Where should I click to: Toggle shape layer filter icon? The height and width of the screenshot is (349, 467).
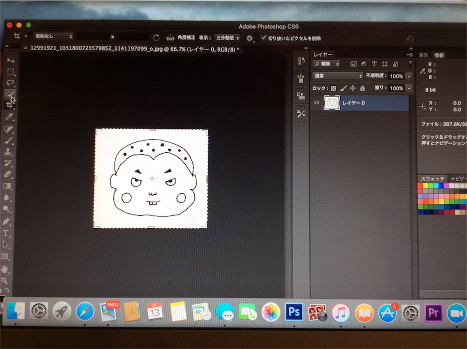[x=385, y=64]
